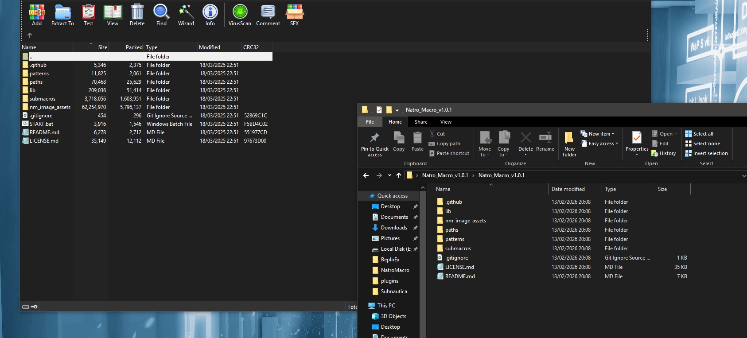Click the Select all button
The height and width of the screenshot is (338, 747).
coord(703,134)
